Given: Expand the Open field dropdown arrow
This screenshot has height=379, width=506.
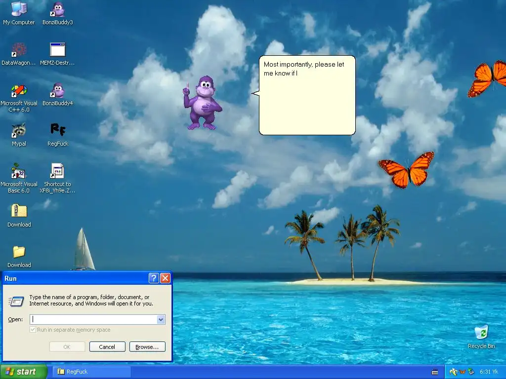Looking at the screenshot, I should [161, 319].
